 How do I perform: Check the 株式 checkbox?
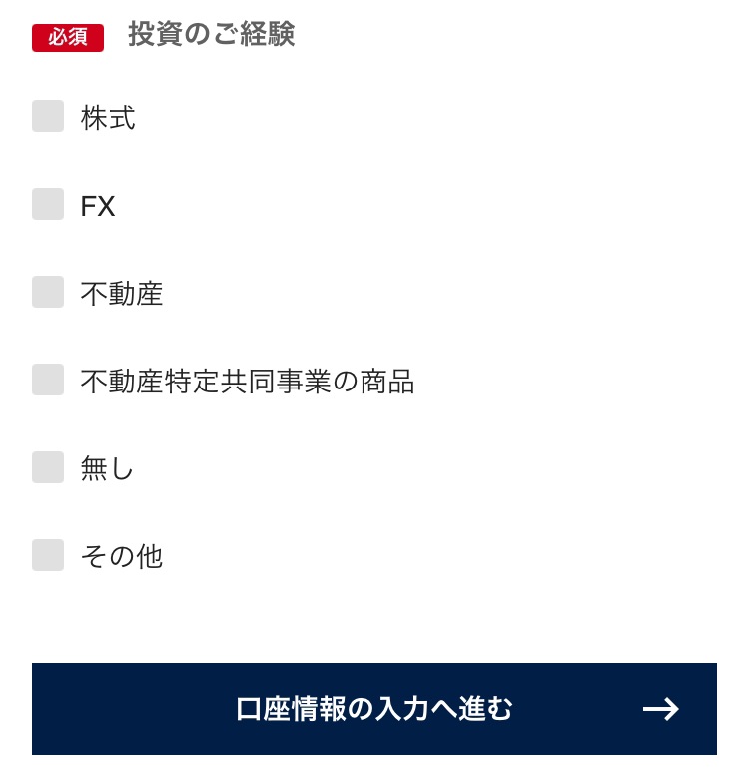pos(48,116)
